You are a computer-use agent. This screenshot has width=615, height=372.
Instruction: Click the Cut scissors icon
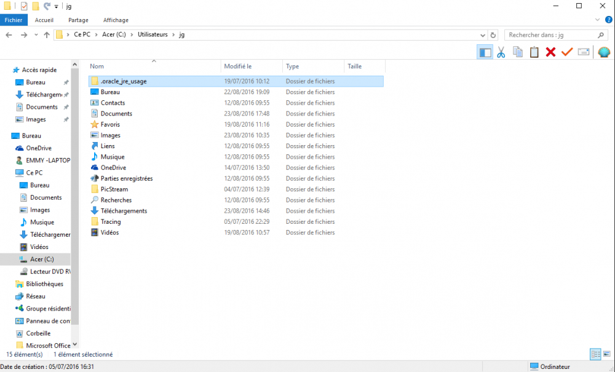point(501,52)
